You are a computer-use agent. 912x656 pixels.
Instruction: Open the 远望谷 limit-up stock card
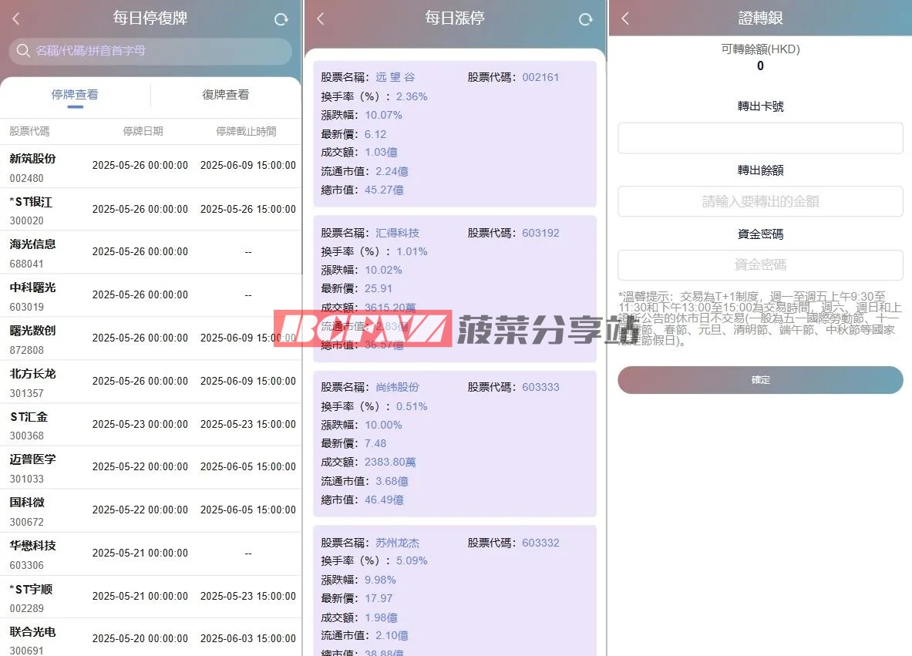click(x=455, y=134)
